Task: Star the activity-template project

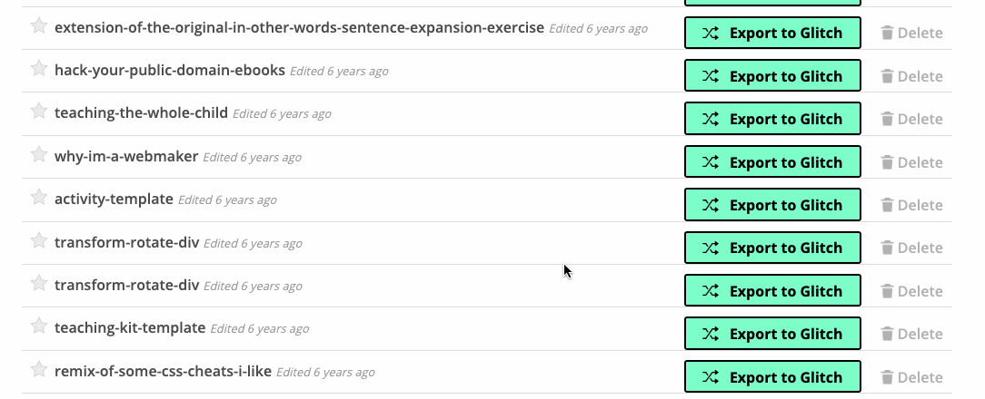Action: click(x=39, y=197)
